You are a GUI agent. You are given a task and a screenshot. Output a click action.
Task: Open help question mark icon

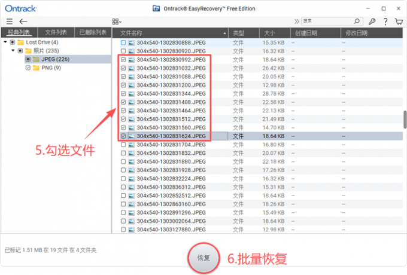pyautogui.click(x=385, y=22)
